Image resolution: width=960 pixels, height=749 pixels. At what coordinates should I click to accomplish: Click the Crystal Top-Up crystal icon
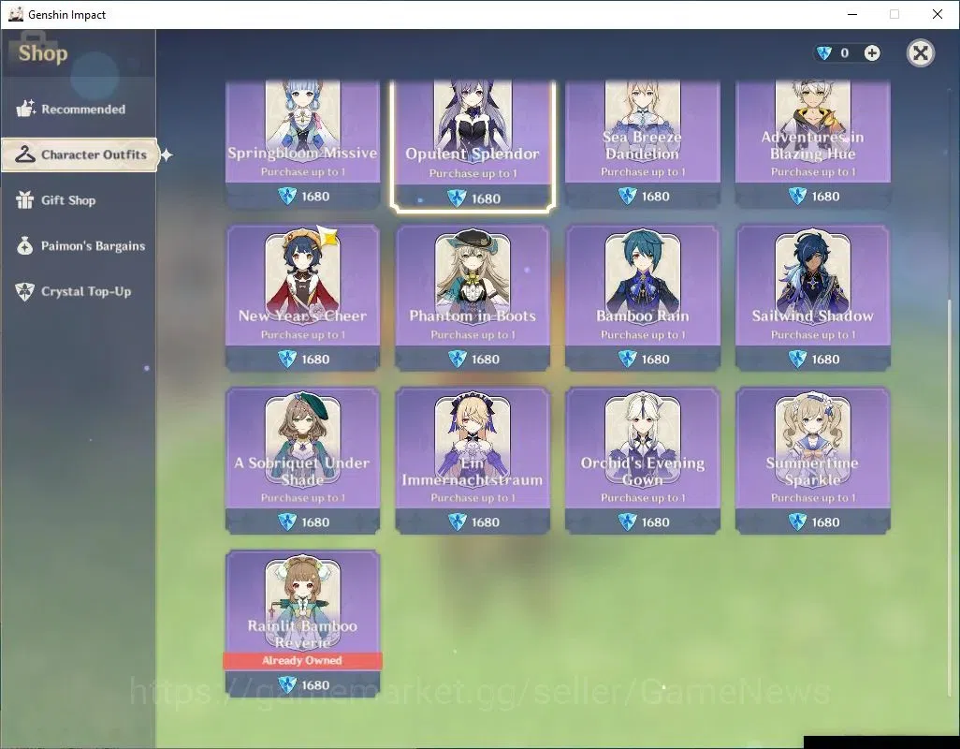pos(25,291)
